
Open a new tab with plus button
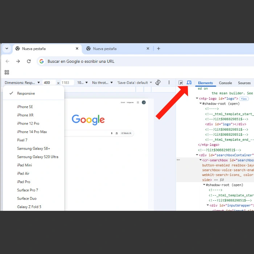coord(159,49)
